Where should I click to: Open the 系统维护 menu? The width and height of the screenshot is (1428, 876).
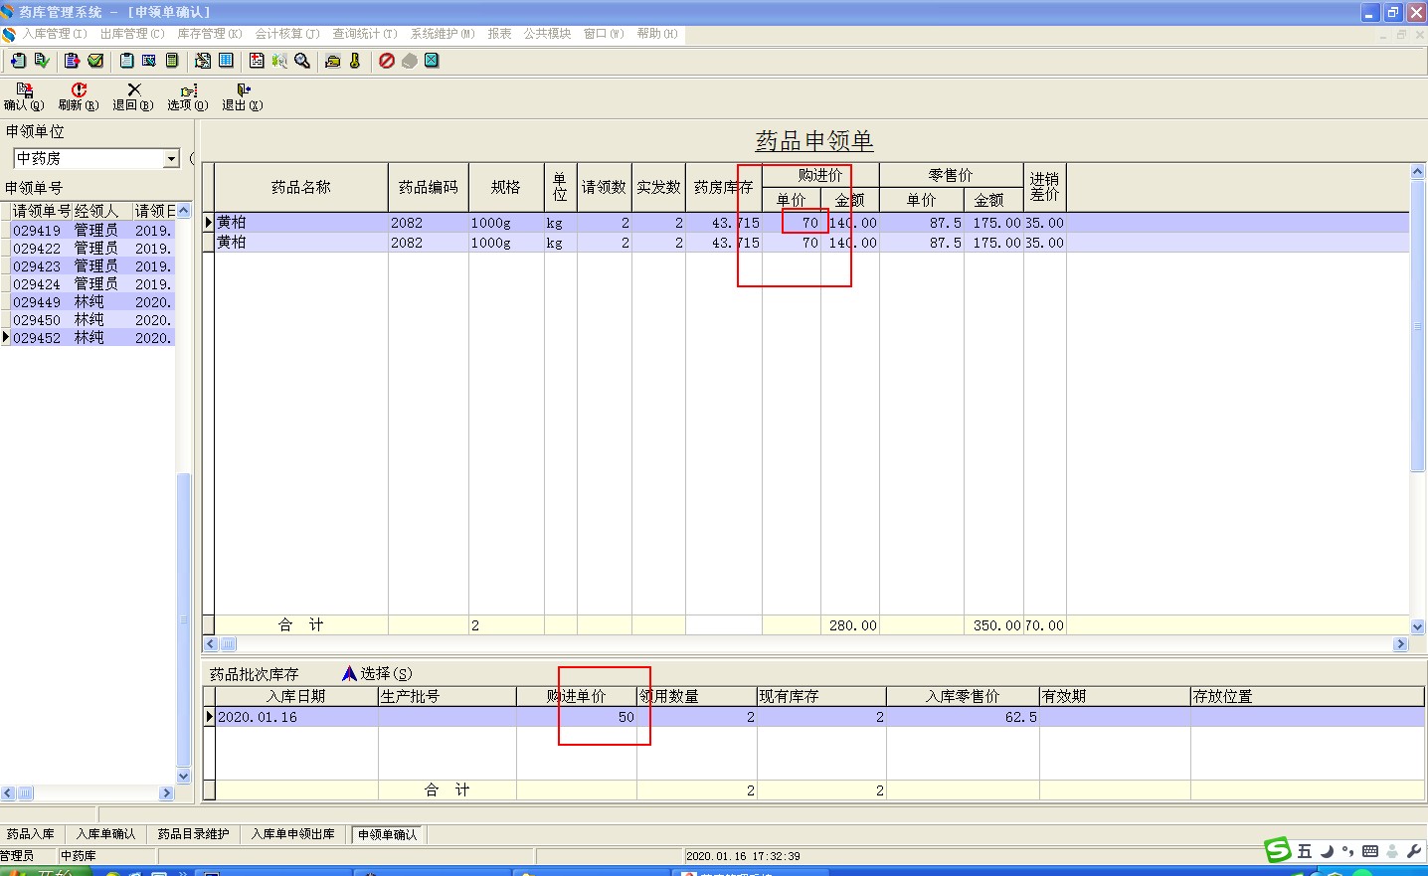tap(443, 34)
